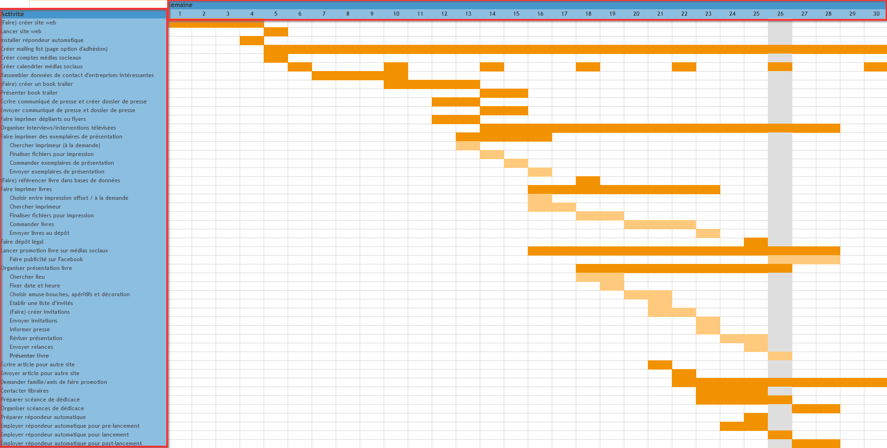Viewport: 887px width, 448px height.
Task: Select 'Contacter libraires' activity
Action: coord(84,391)
